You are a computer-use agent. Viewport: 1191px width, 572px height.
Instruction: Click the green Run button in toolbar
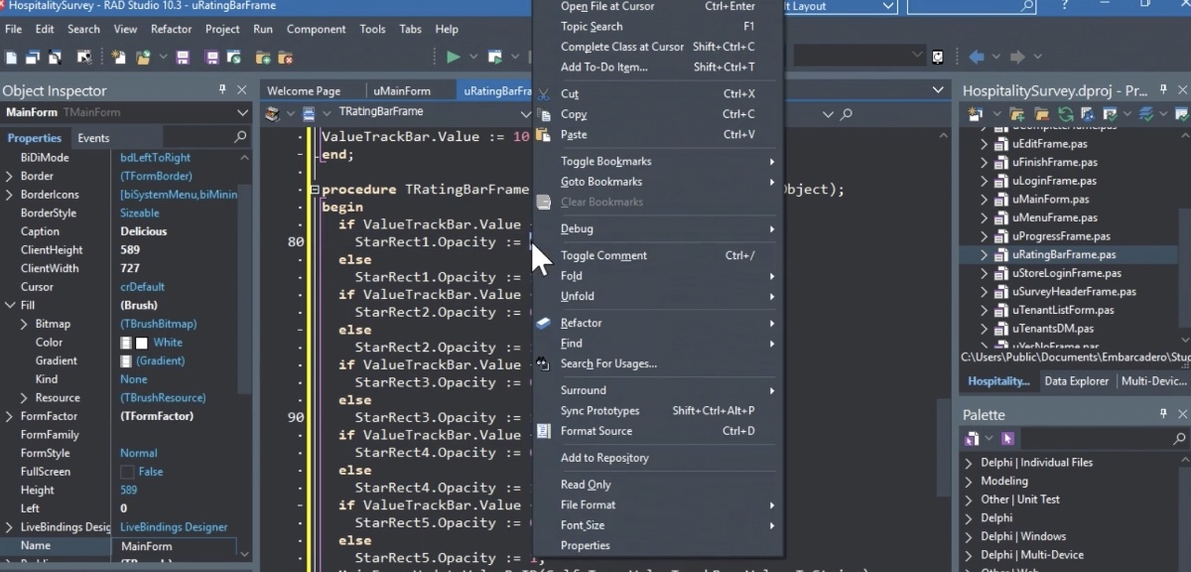[x=453, y=57]
